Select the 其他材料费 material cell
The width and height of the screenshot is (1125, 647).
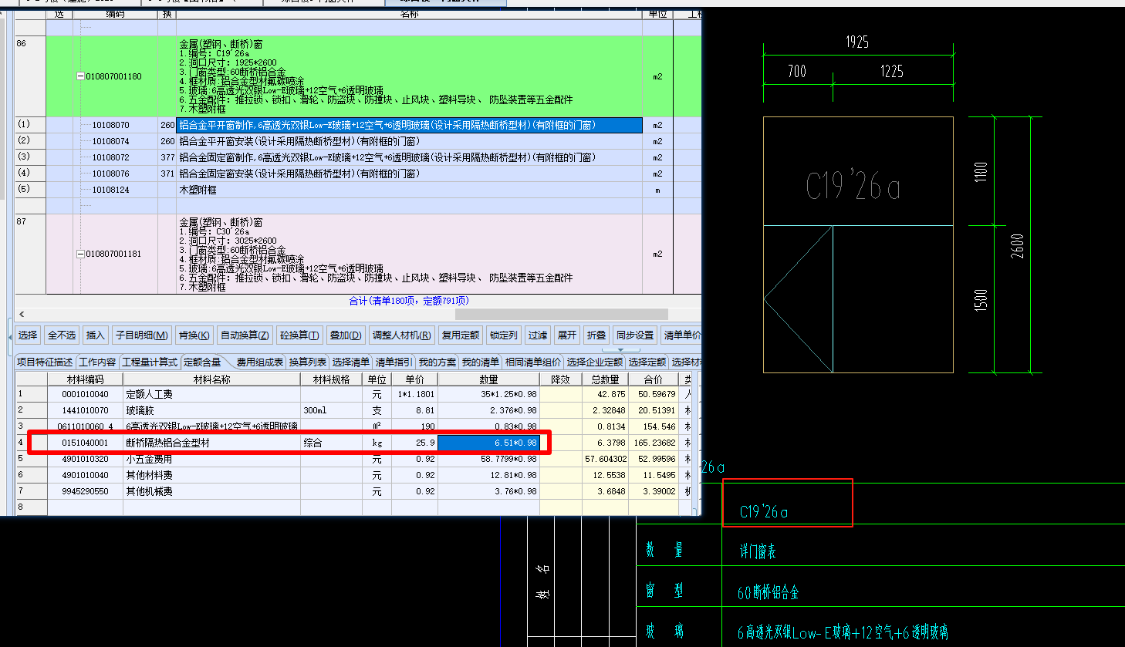pos(211,475)
